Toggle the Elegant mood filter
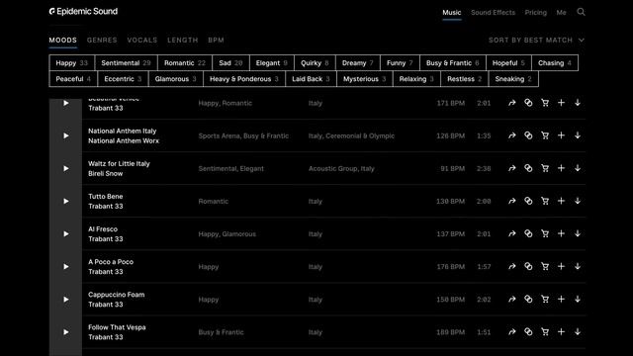Image resolution: width=633 pixels, height=356 pixels. 272,63
